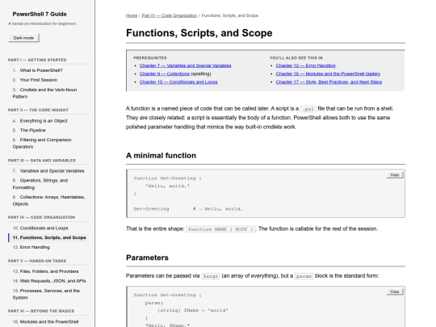Click the '[string] $Name = "world"' code line
Viewport: 436px width, 327px height.
pyautogui.click(x=193, y=310)
